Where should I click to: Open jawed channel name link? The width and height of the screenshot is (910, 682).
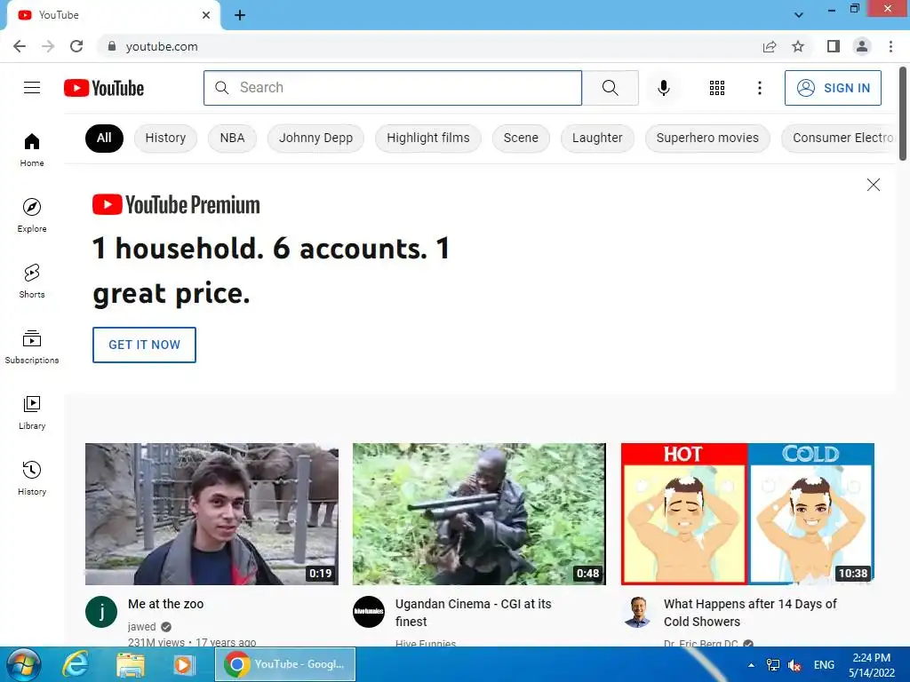click(141, 627)
